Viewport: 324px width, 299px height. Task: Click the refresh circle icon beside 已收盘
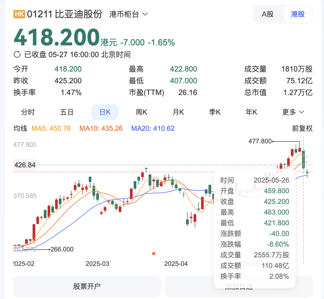point(17,55)
